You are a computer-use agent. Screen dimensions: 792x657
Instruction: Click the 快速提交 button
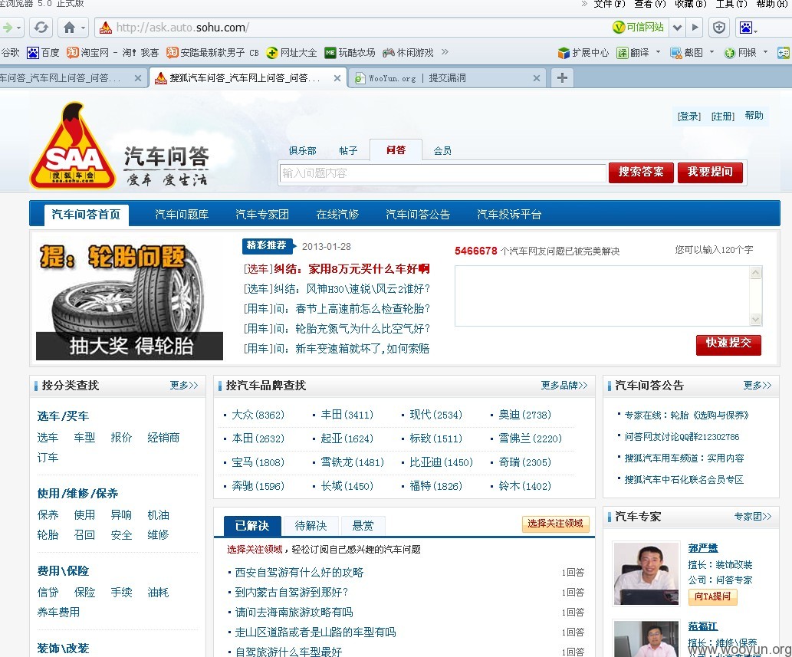[728, 344]
